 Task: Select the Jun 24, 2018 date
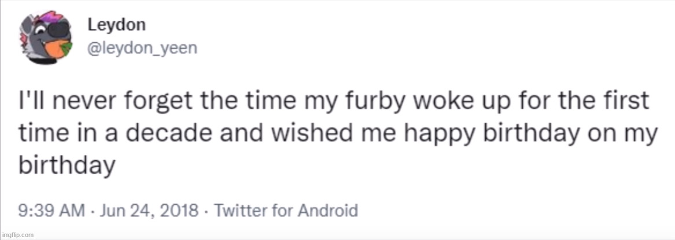[x=149, y=211]
